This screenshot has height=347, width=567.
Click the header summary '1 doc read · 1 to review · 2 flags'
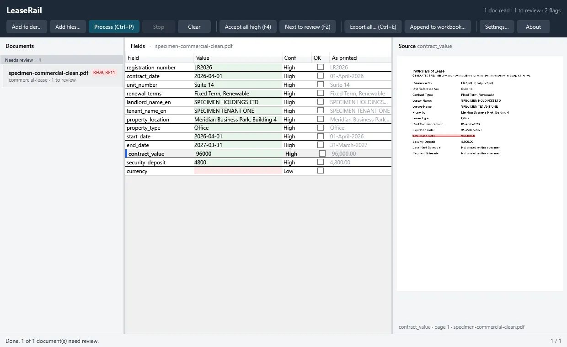click(x=522, y=10)
